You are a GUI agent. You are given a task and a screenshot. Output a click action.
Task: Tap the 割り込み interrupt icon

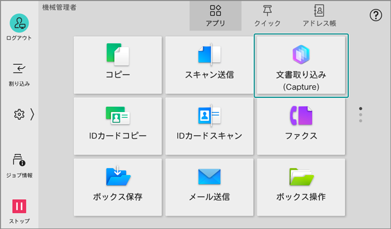19,69
